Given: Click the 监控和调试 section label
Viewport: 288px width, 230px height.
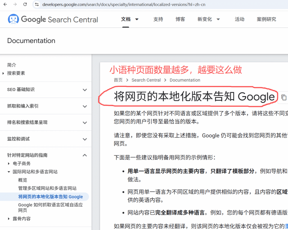Looking at the screenshot, I should click(18, 139).
